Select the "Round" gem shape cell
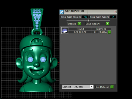This screenshot has width=132, height=99. [x=80, y=29]
